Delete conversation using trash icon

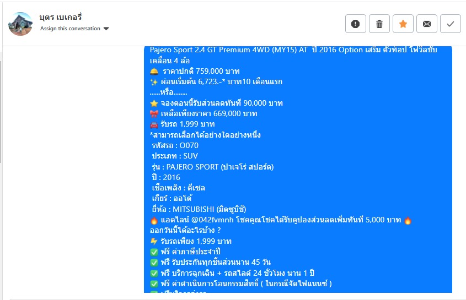pos(379,24)
